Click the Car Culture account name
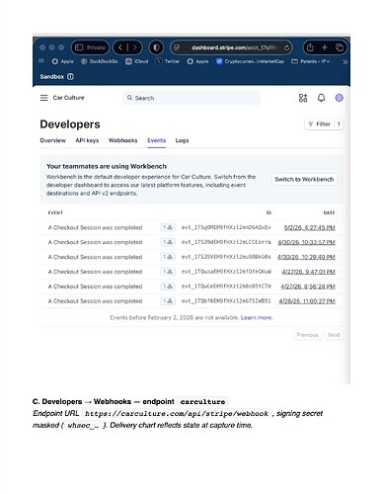Image resolution: width=383 pixels, height=494 pixels. click(x=69, y=98)
